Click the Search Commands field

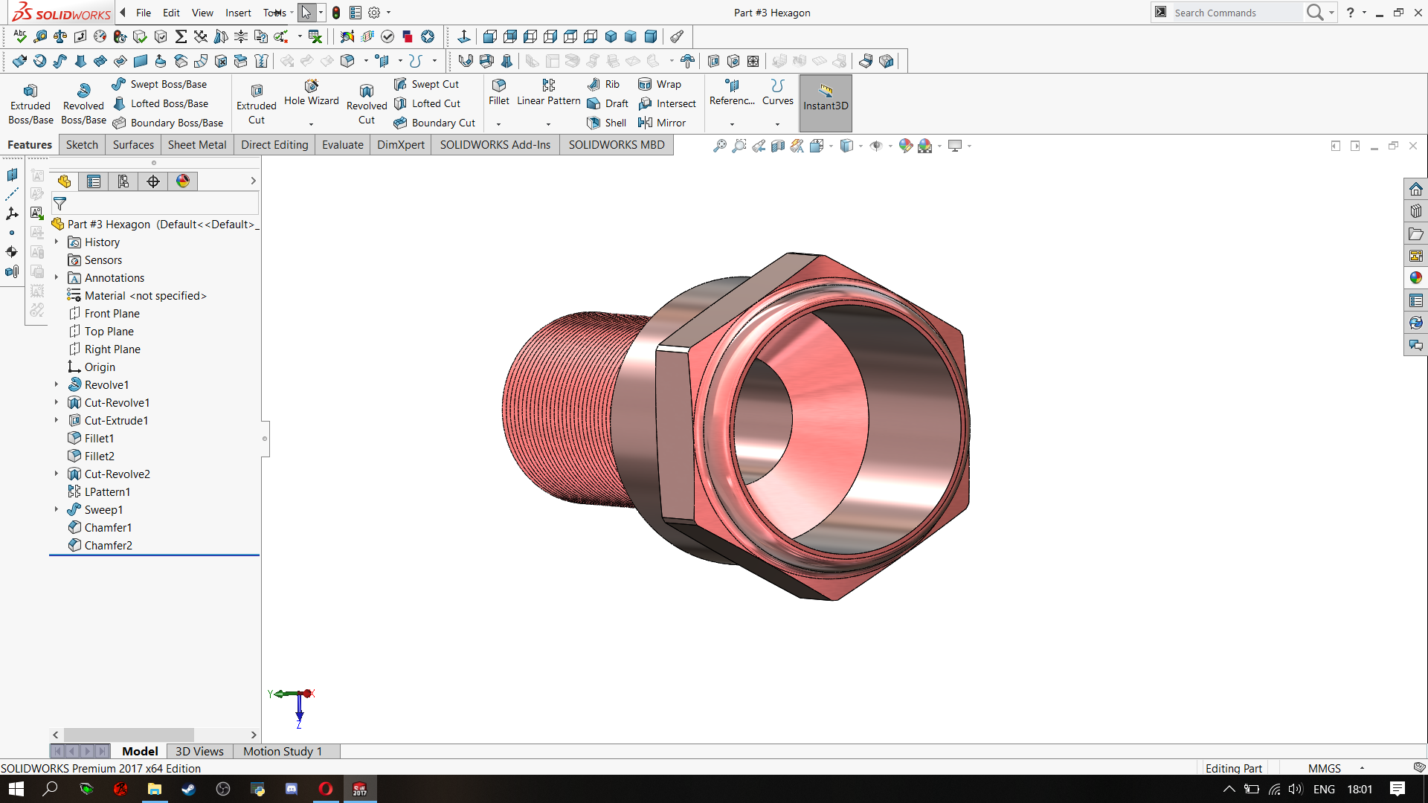pos(1235,13)
